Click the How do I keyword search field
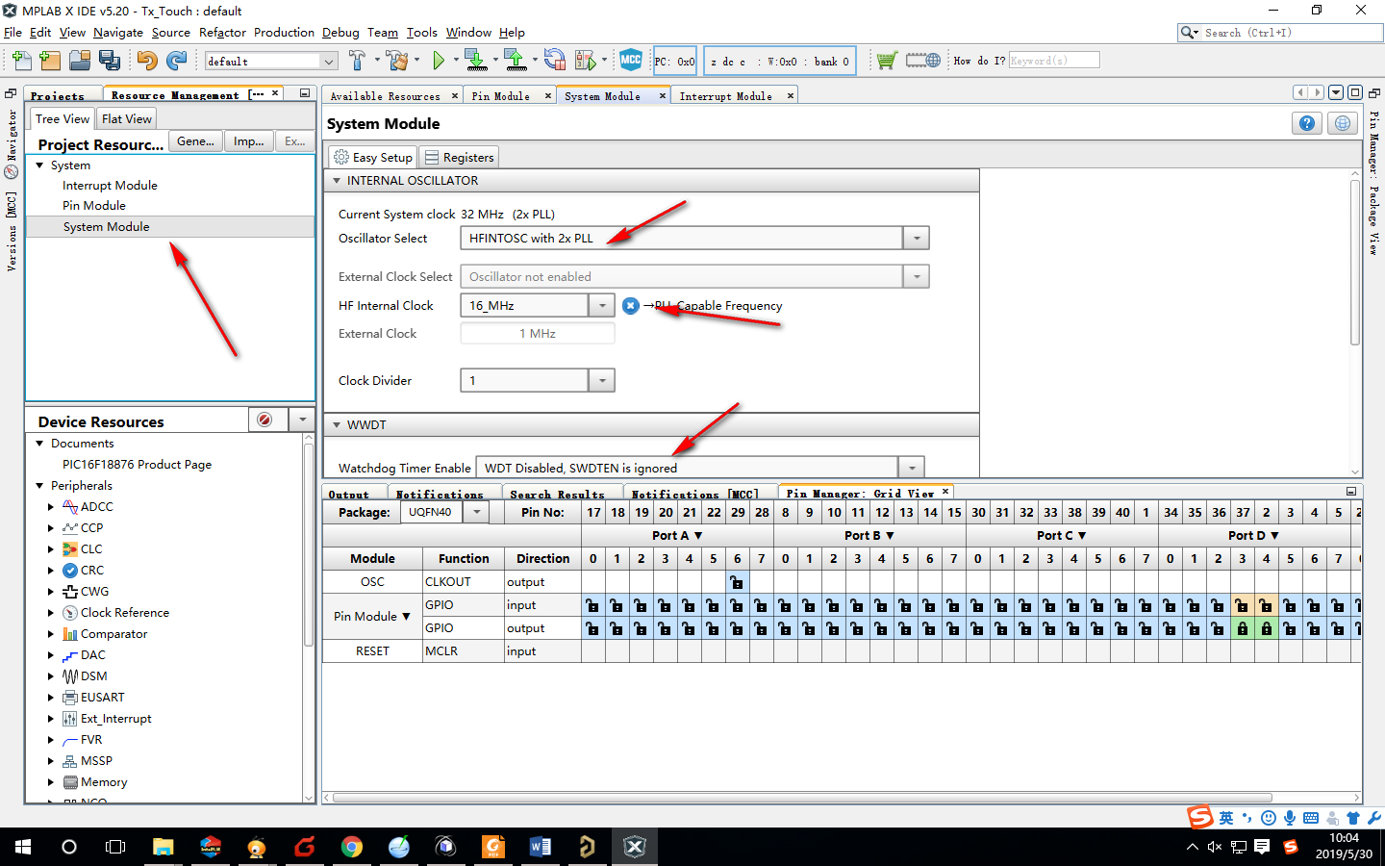Screen dimensions: 1385x866 point(1053,61)
